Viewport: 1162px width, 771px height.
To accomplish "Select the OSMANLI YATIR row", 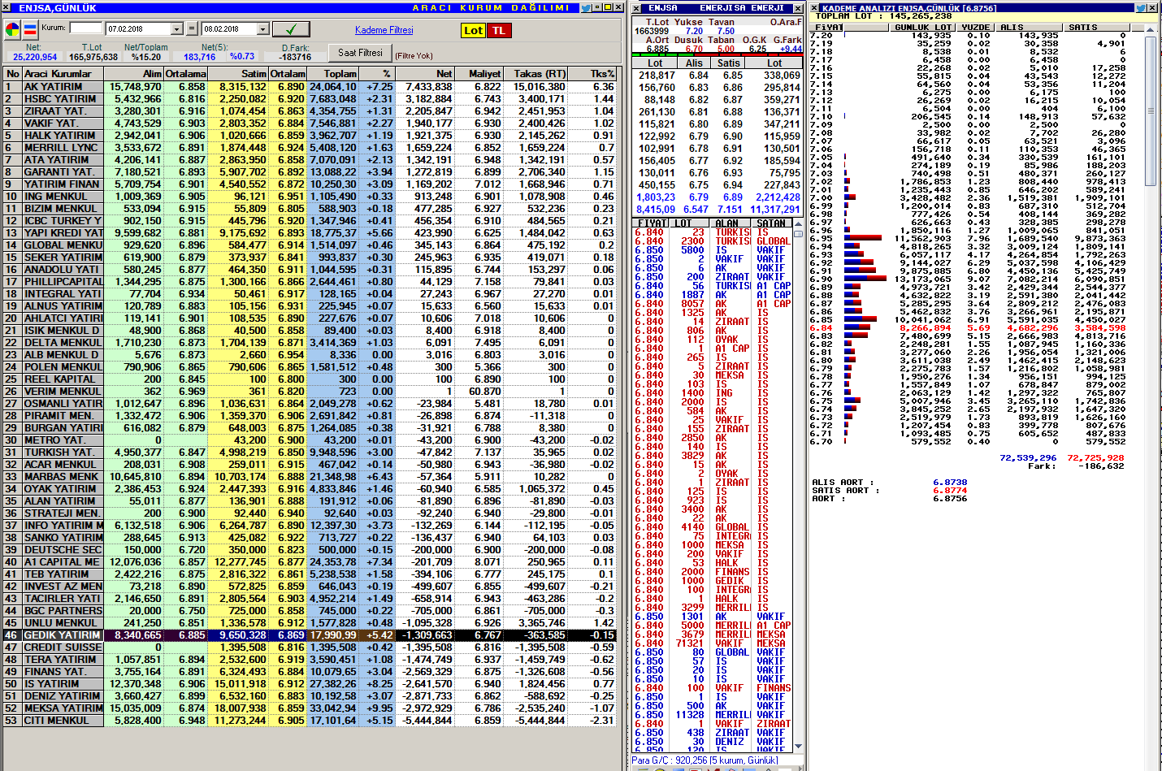I will pyautogui.click(x=310, y=403).
